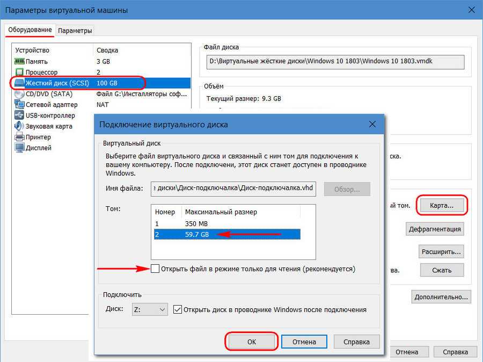The image size is (483, 362).
Task: Click the NAT network summary value
Action: [103, 105]
